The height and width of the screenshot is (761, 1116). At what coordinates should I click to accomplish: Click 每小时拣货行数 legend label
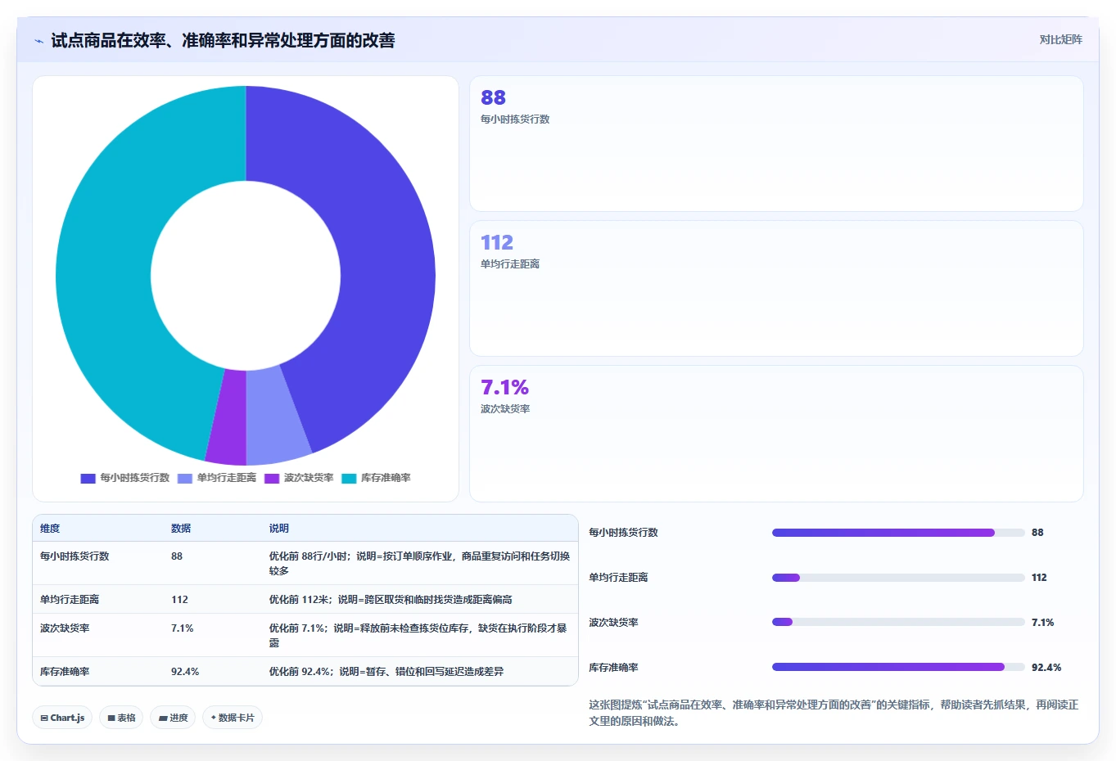134,478
